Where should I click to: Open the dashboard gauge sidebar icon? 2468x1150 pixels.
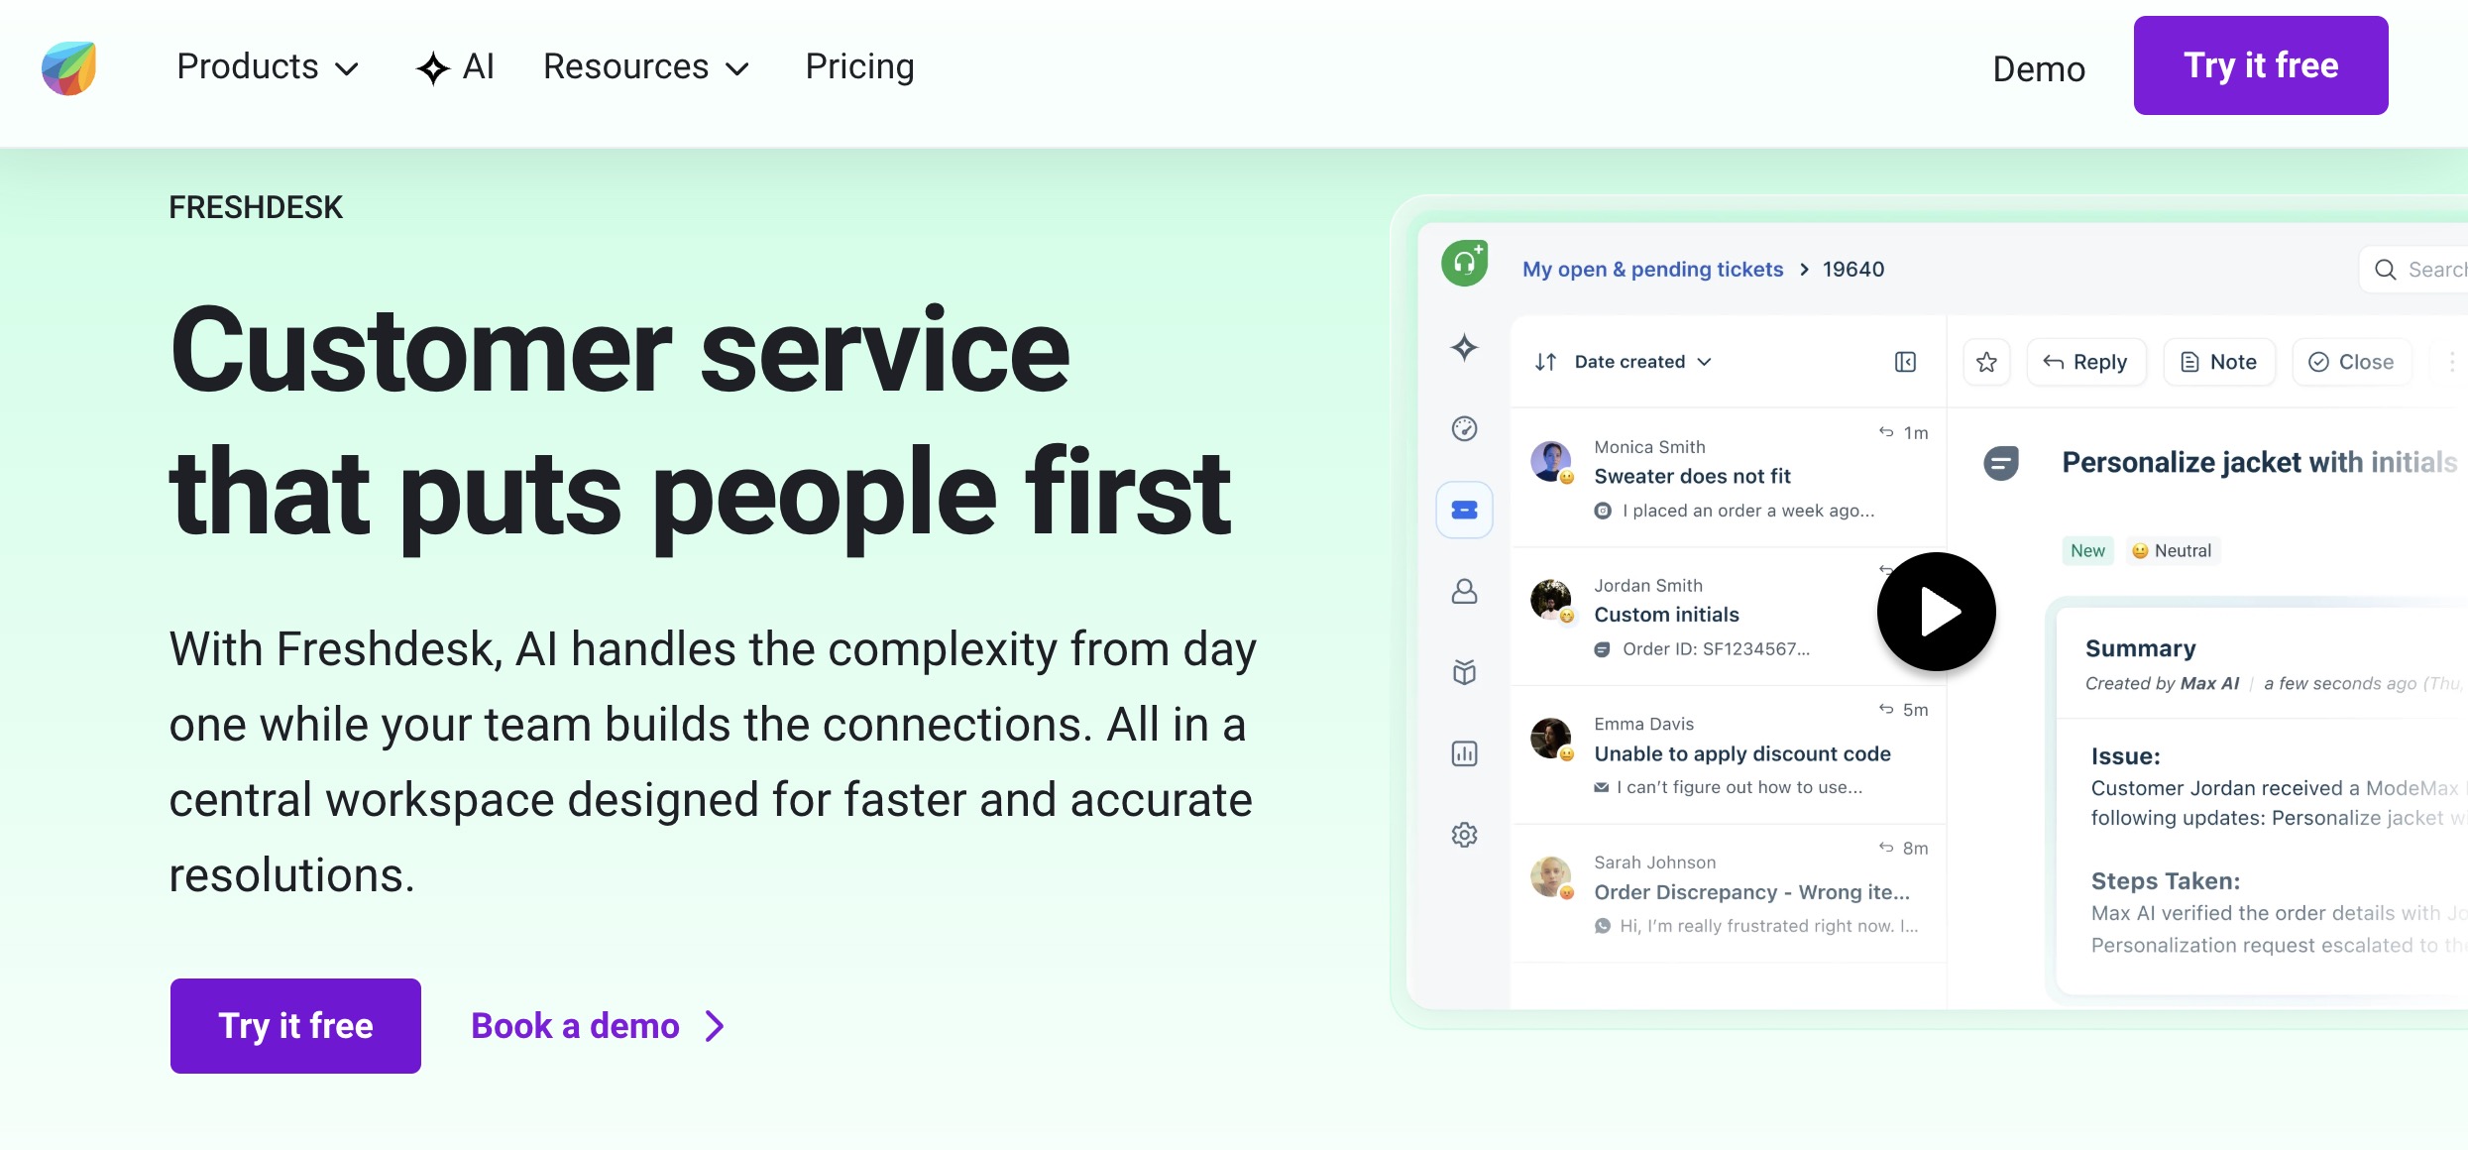[1464, 428]
